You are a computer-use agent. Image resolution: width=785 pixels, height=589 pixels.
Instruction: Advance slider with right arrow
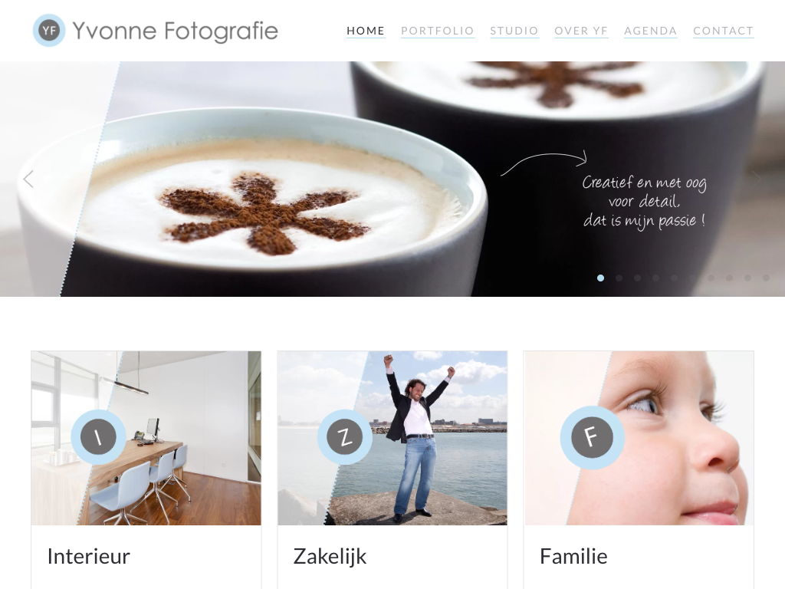click(757, 179)
